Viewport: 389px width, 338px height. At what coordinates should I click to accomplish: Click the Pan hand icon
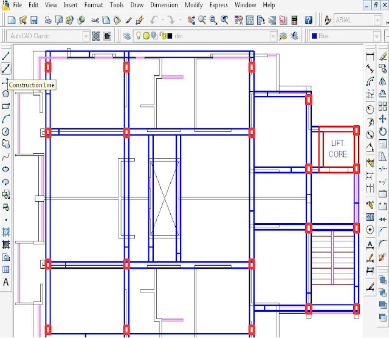click(x=191, y=20)
